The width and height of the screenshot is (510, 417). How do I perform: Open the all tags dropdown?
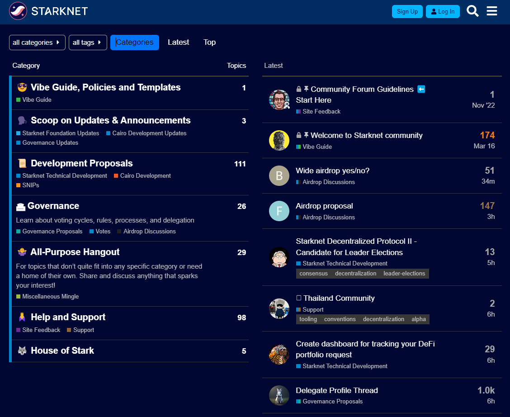[x=88, y=43]
